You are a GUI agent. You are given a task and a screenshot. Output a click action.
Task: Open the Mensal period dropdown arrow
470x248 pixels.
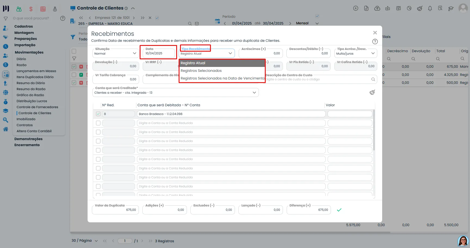[317, 23]
